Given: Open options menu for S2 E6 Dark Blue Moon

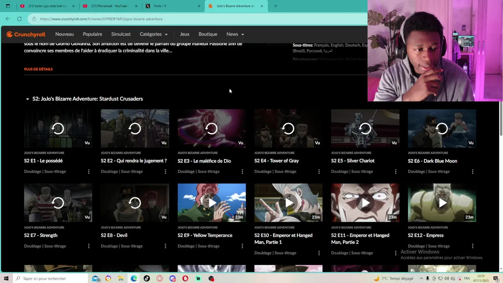Looking at the screenshot, I should click(472, 171).
